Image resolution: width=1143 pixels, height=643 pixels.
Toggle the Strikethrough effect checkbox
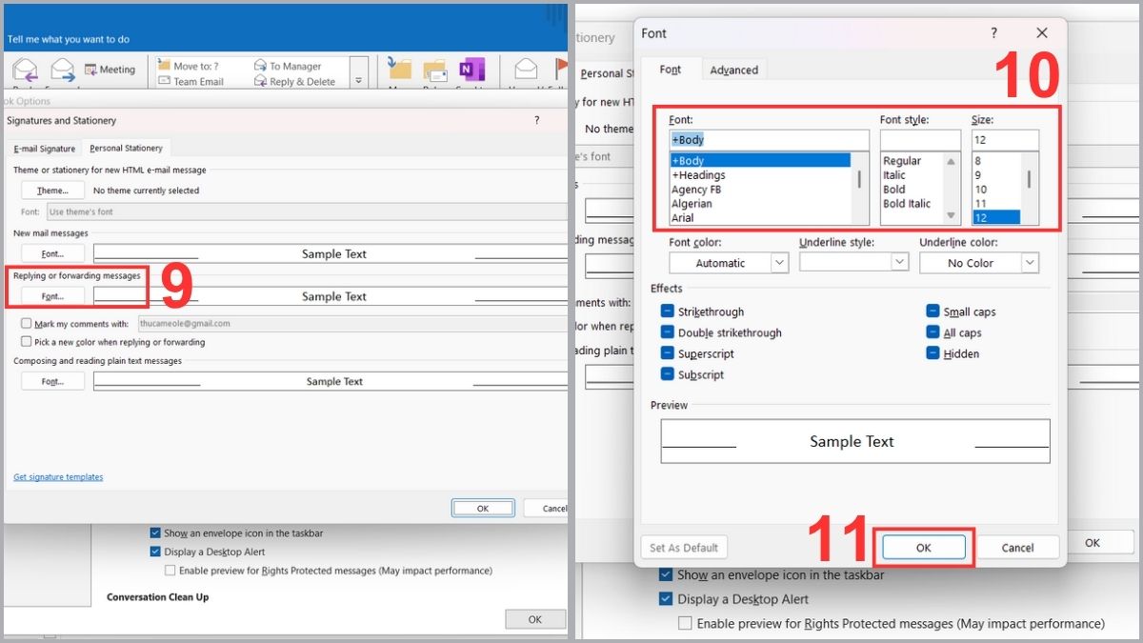(x=667, y=311)
